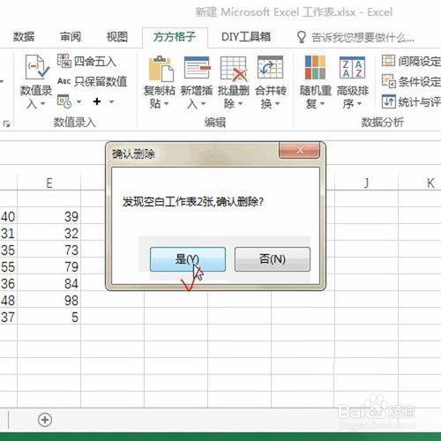Viewport: 441px width, 441px height.
Task: Select cell containing 5 in column E
Action: tap(49, 318)
